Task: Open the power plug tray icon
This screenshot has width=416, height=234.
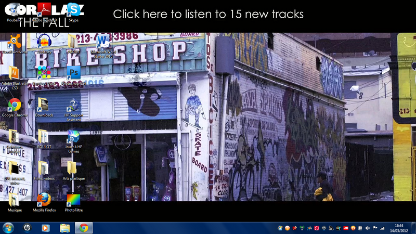Action: (x=360, y=228)
